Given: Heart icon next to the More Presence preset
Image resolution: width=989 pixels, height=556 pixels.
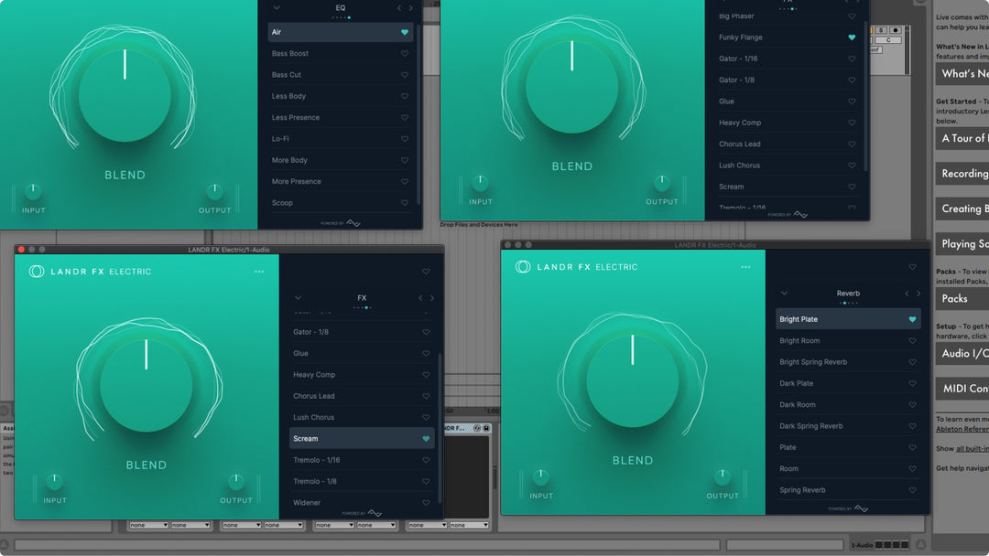Looking at the screenshot, I should (x=405, y=181).
